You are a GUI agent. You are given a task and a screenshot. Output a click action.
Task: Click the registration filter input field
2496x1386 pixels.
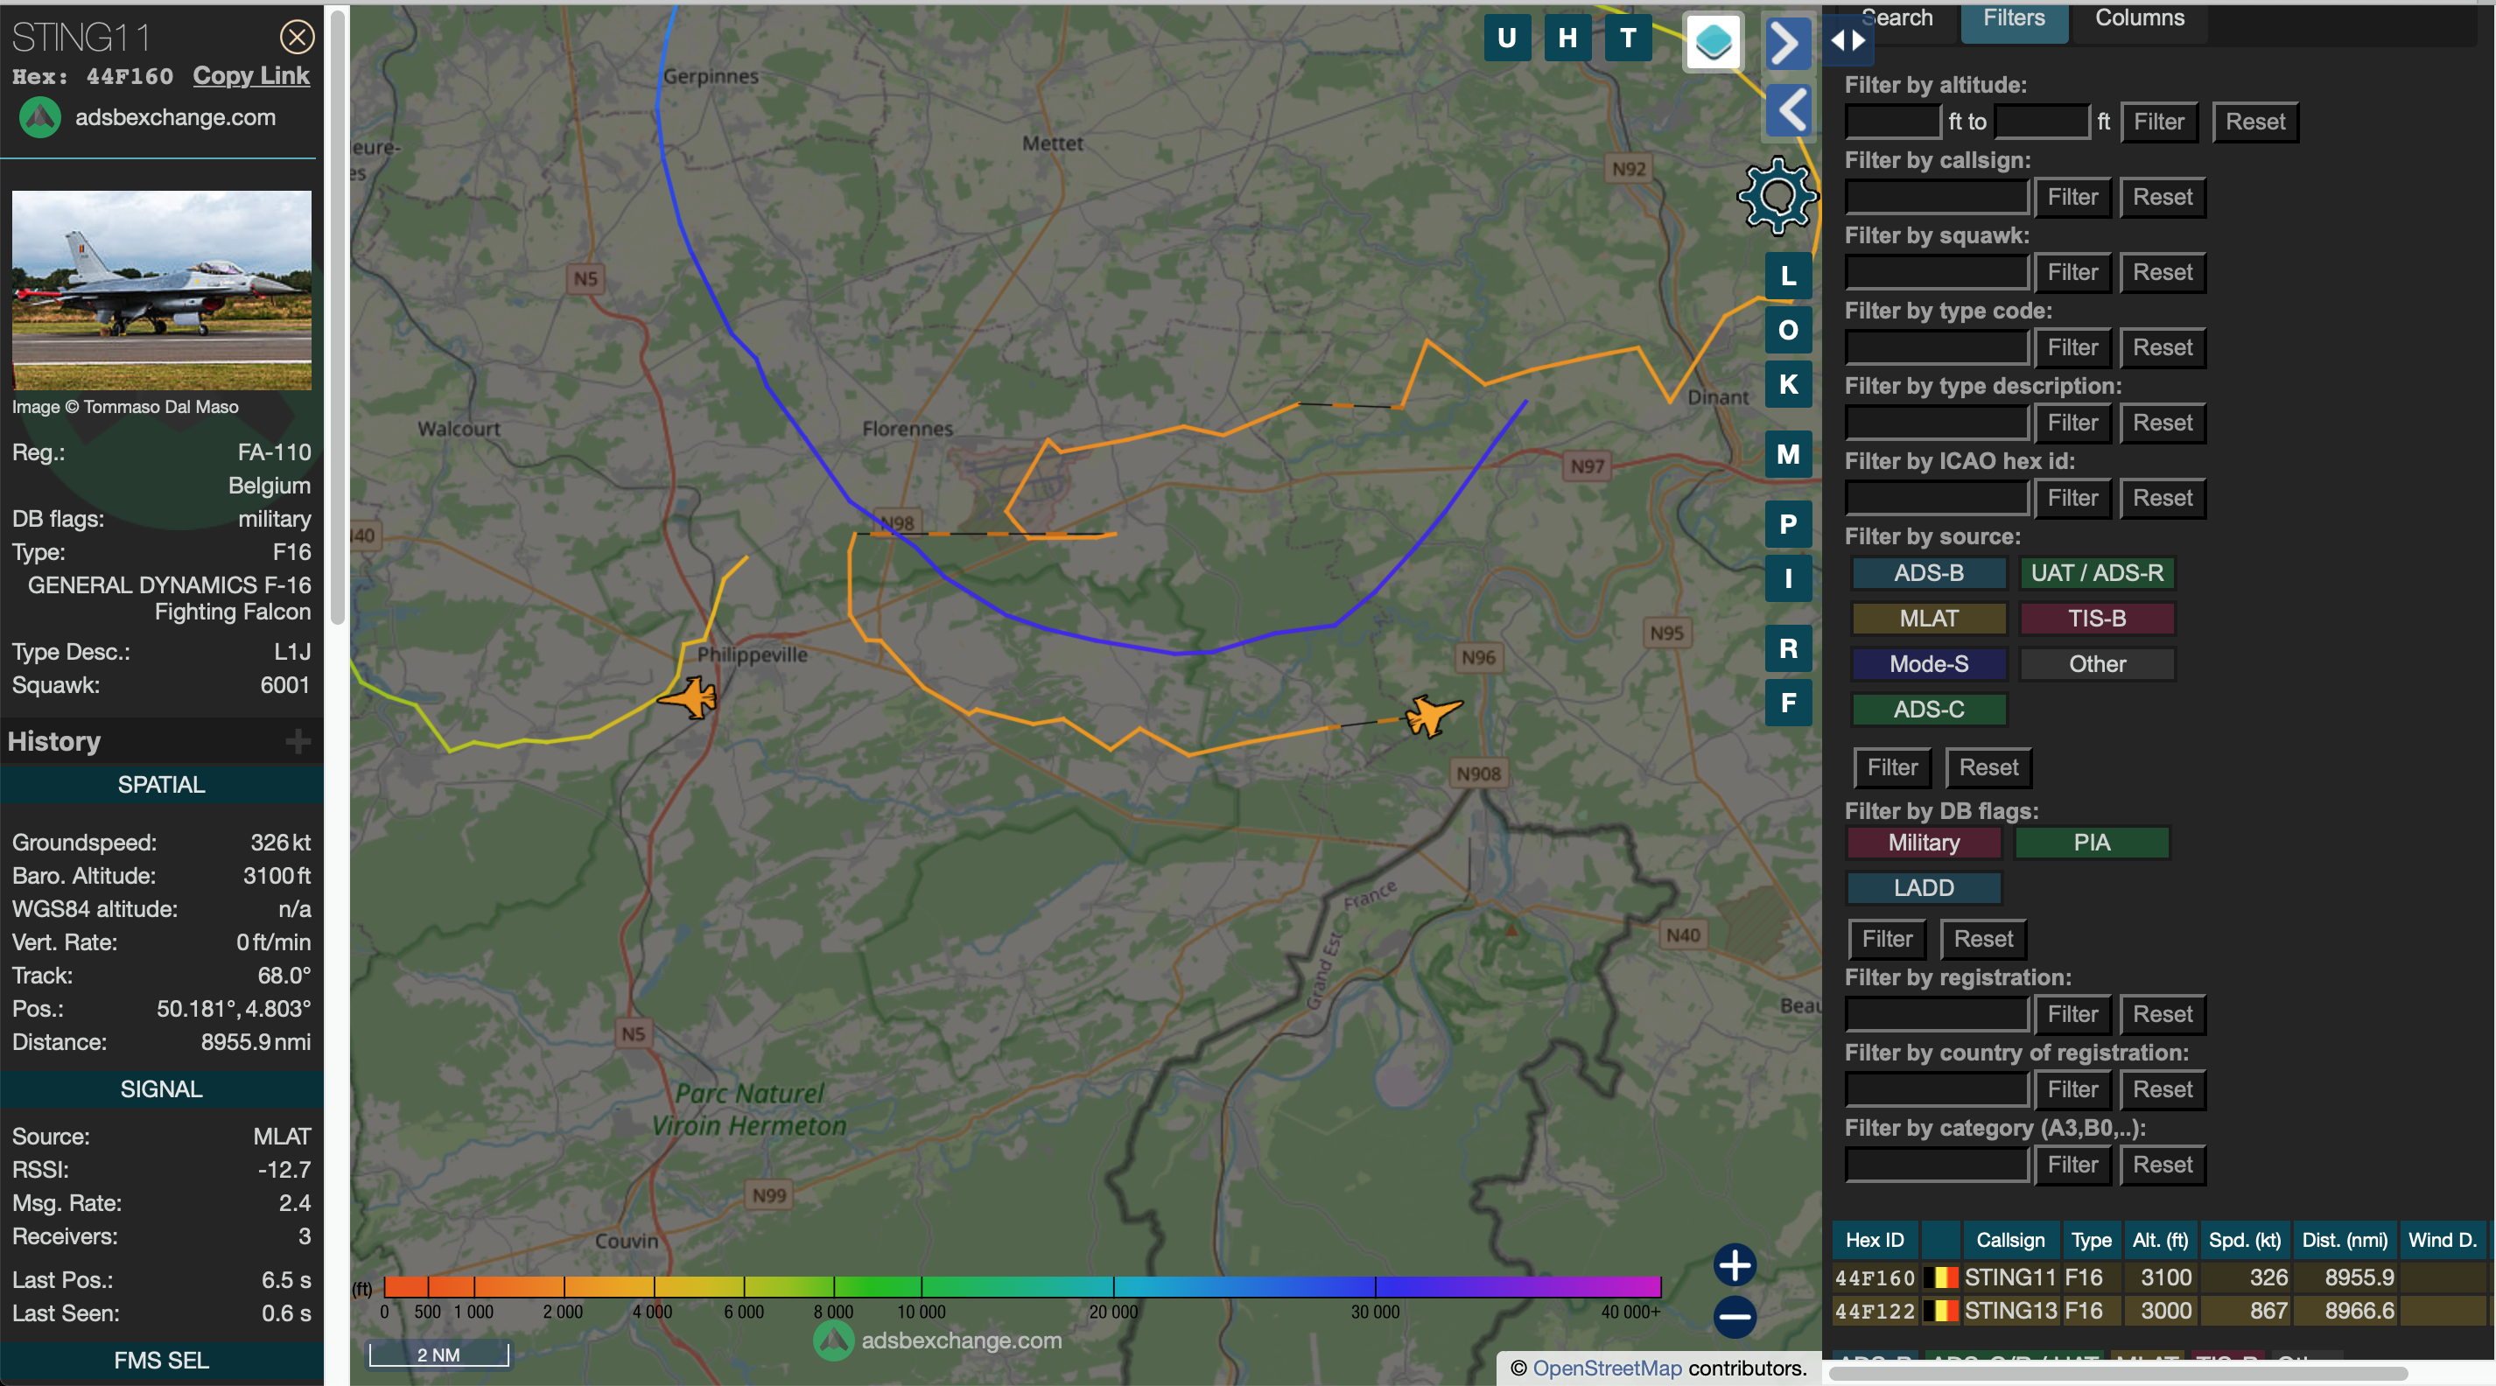click(x=1937, y=1015)
